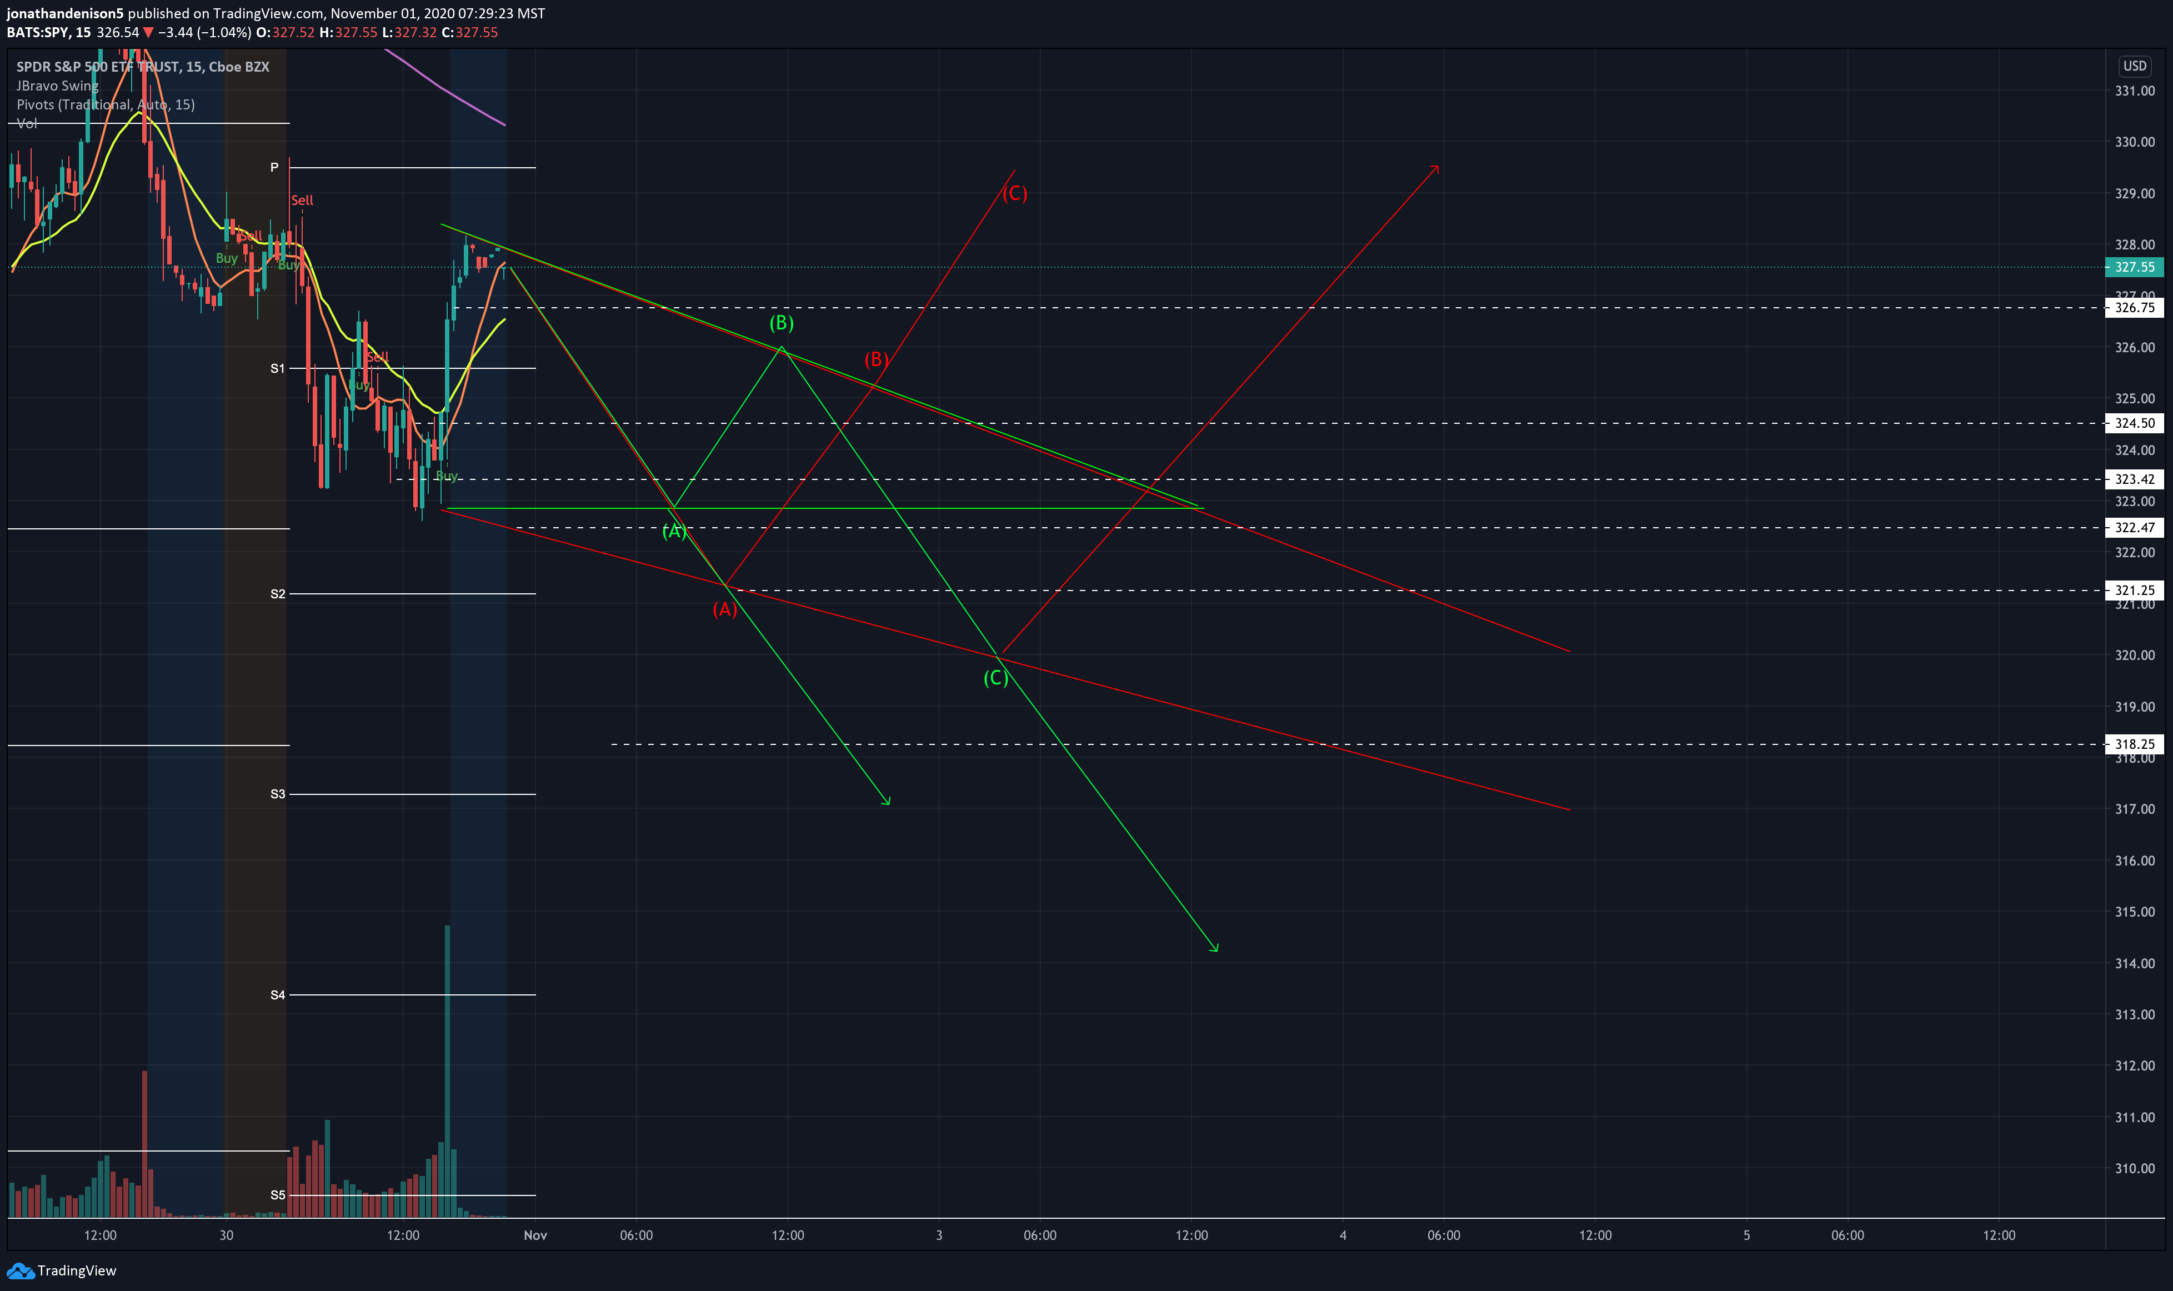Click the jonathandenison5 author name

point(65,13)
